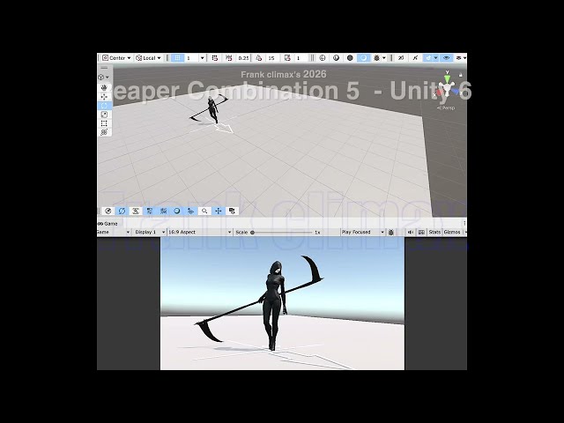Viewport: 564px width, 423px height.
Task: Click the 15 rotation snap field
Action: click(x=272, y=58)
